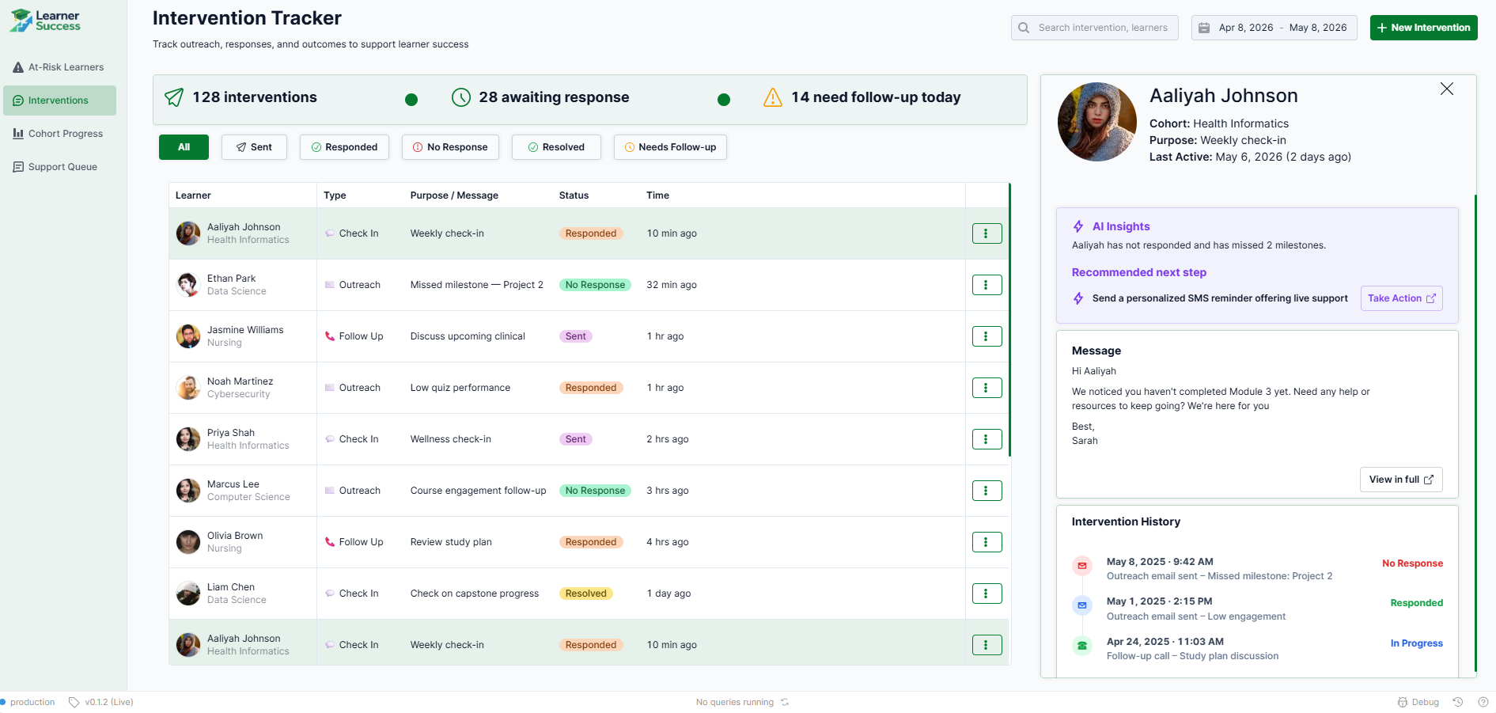
Task: Open row menu for first Aaliyah Johnson row
Action: tap(987, 233)
